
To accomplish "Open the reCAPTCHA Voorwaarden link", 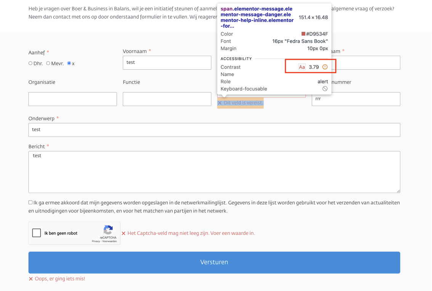I will tap(109, 241).
